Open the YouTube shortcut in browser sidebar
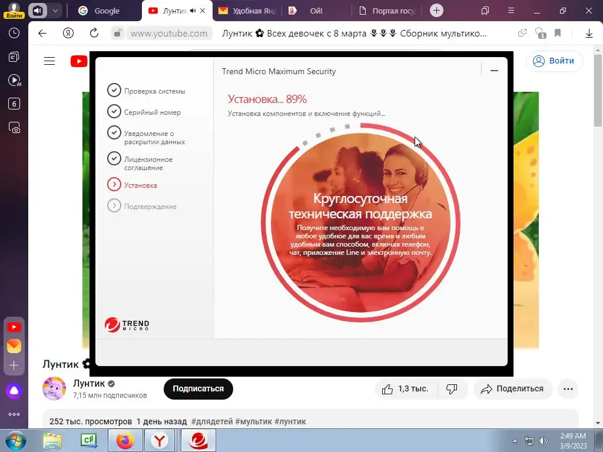Viewport: 603px width, 452px height. [14, 327]
